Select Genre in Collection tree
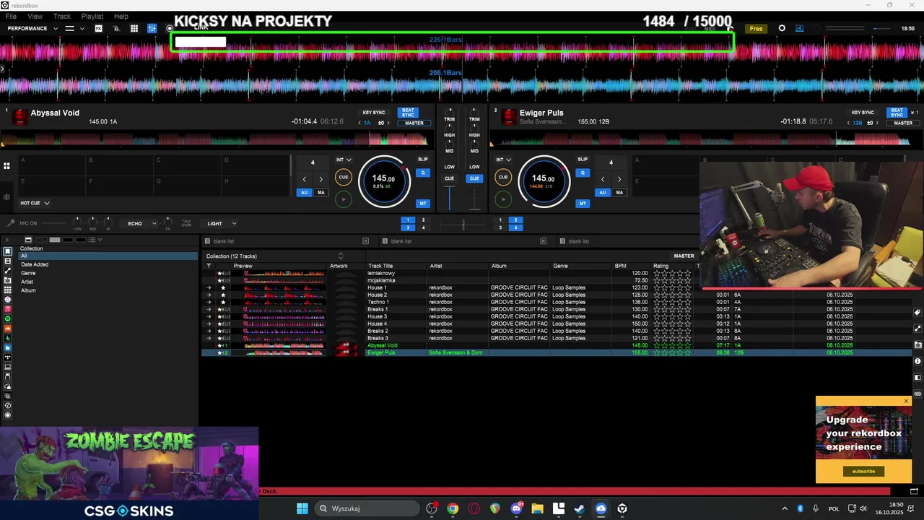The image size is (924, 520). 28,273
